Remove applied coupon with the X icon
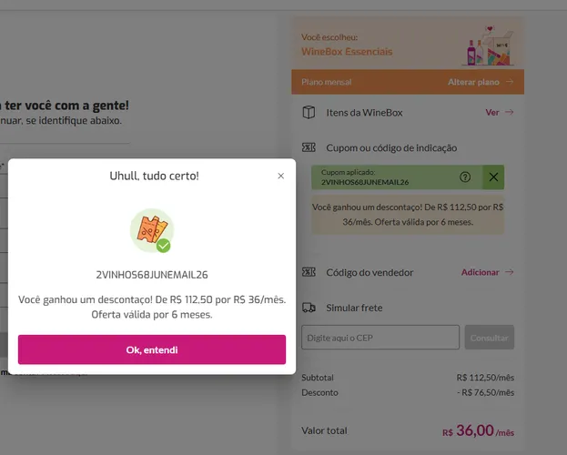This screenshot has width=567, height=455. (493, 177)
